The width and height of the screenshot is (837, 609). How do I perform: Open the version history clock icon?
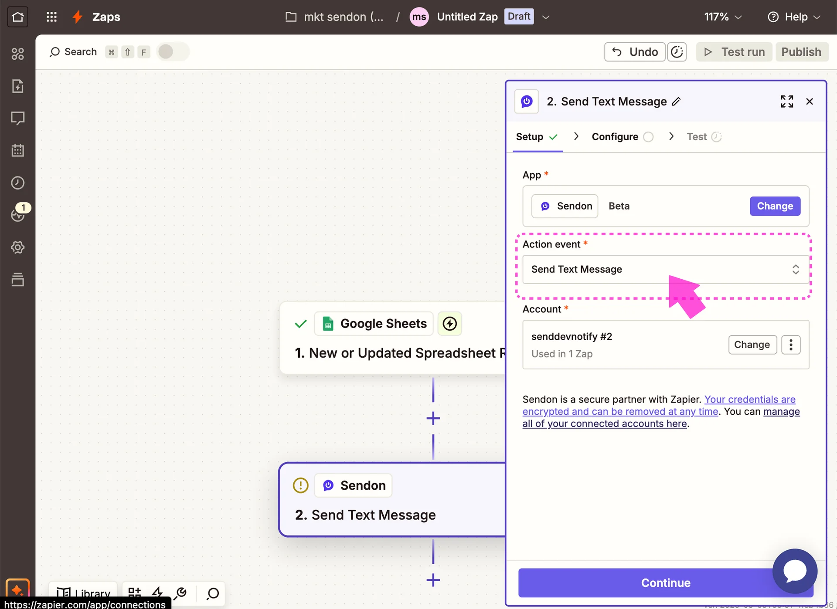(677, 52)
